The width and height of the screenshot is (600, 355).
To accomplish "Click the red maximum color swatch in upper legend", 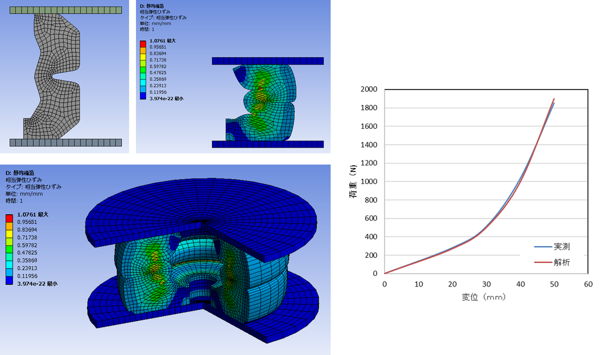I will [143, 44].
